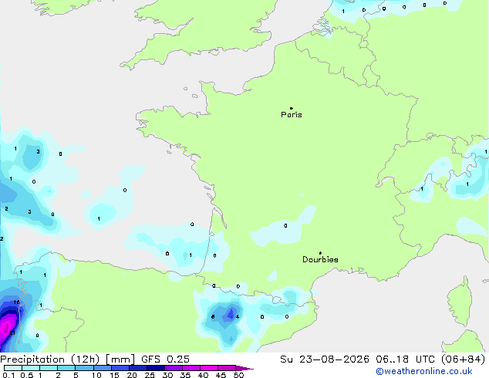Click the weatheronline.co.uk copyright link
The height and width of the screenshot is (378, 489).
tap(424, 371)
